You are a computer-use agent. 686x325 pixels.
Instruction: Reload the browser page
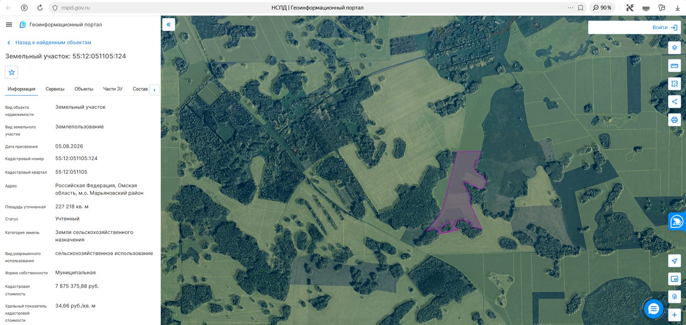click(40, 8)
